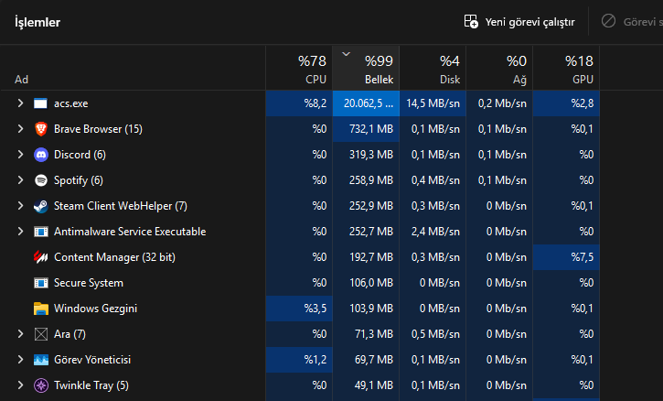The image size is (663, 401).
Task: Click the Görev Yöneticisi icon
Action: coord(40,360)
